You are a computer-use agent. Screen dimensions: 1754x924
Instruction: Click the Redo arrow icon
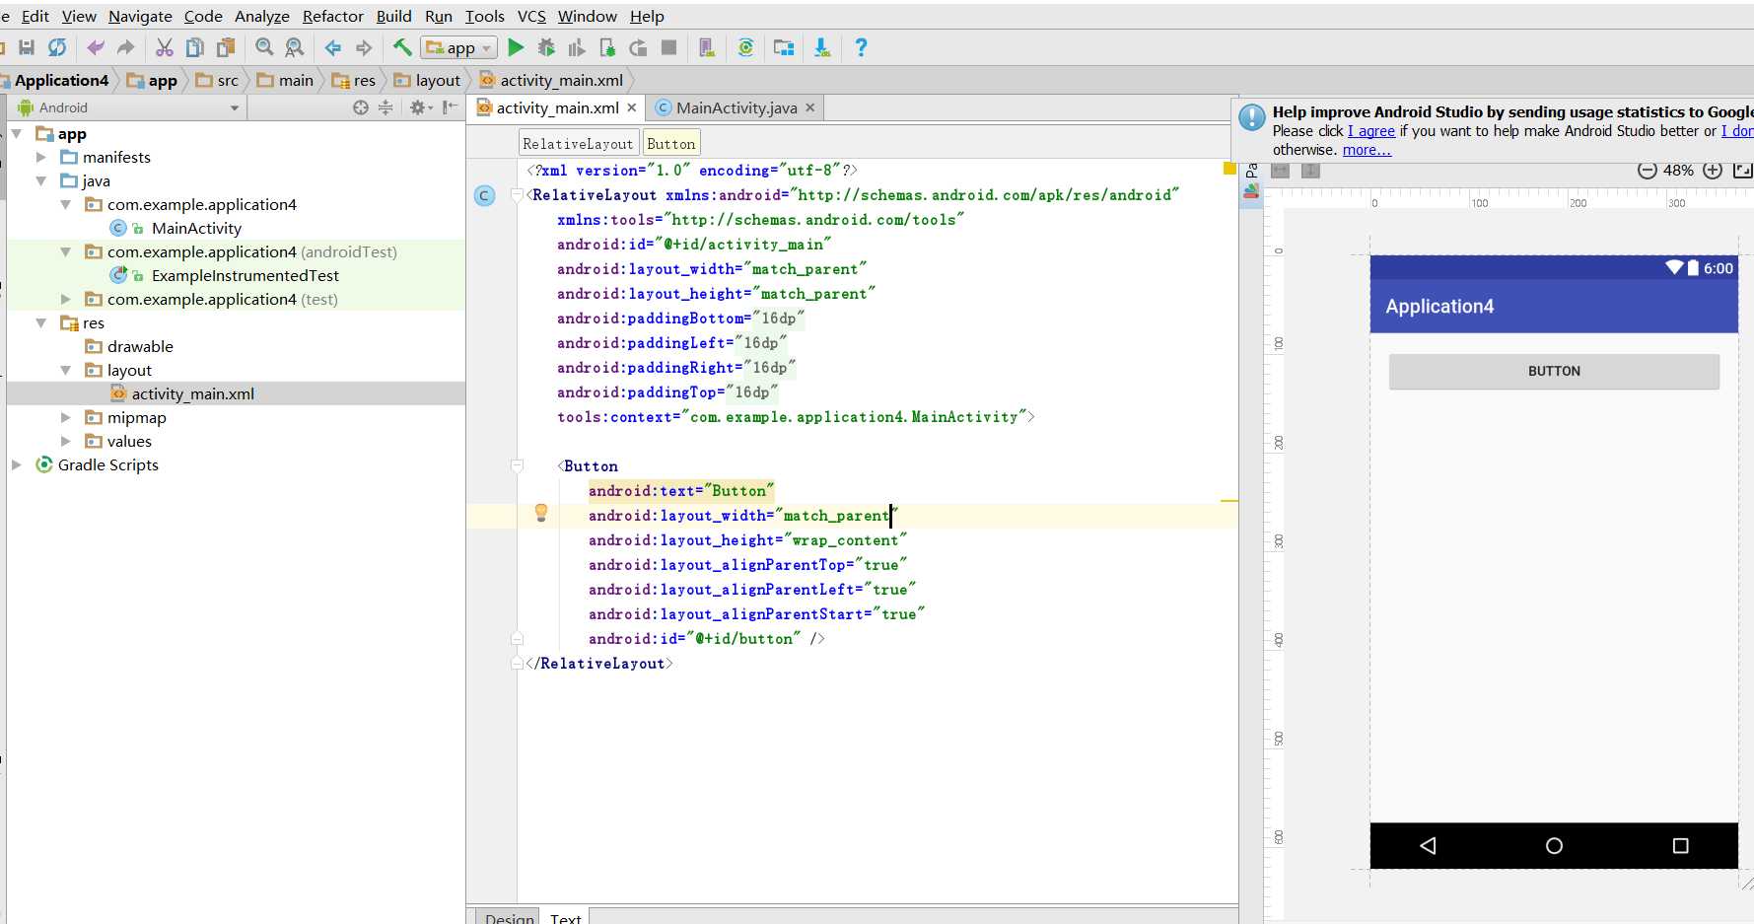point(125,47)
